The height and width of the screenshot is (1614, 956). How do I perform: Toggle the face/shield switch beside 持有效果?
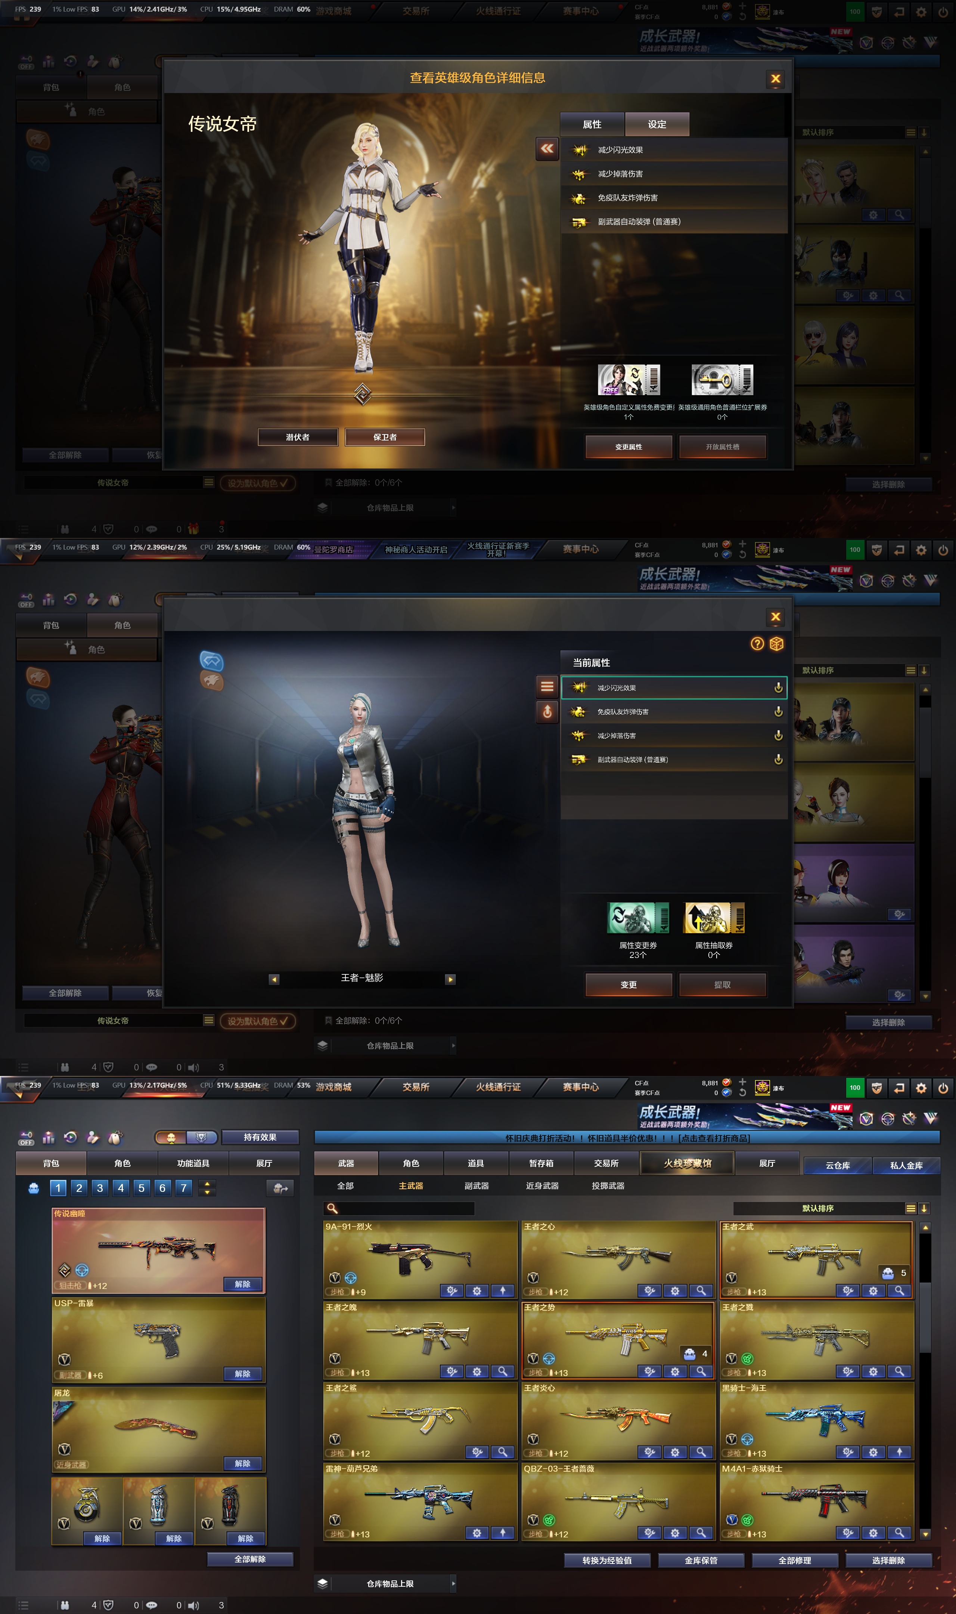pos(186,1137)
